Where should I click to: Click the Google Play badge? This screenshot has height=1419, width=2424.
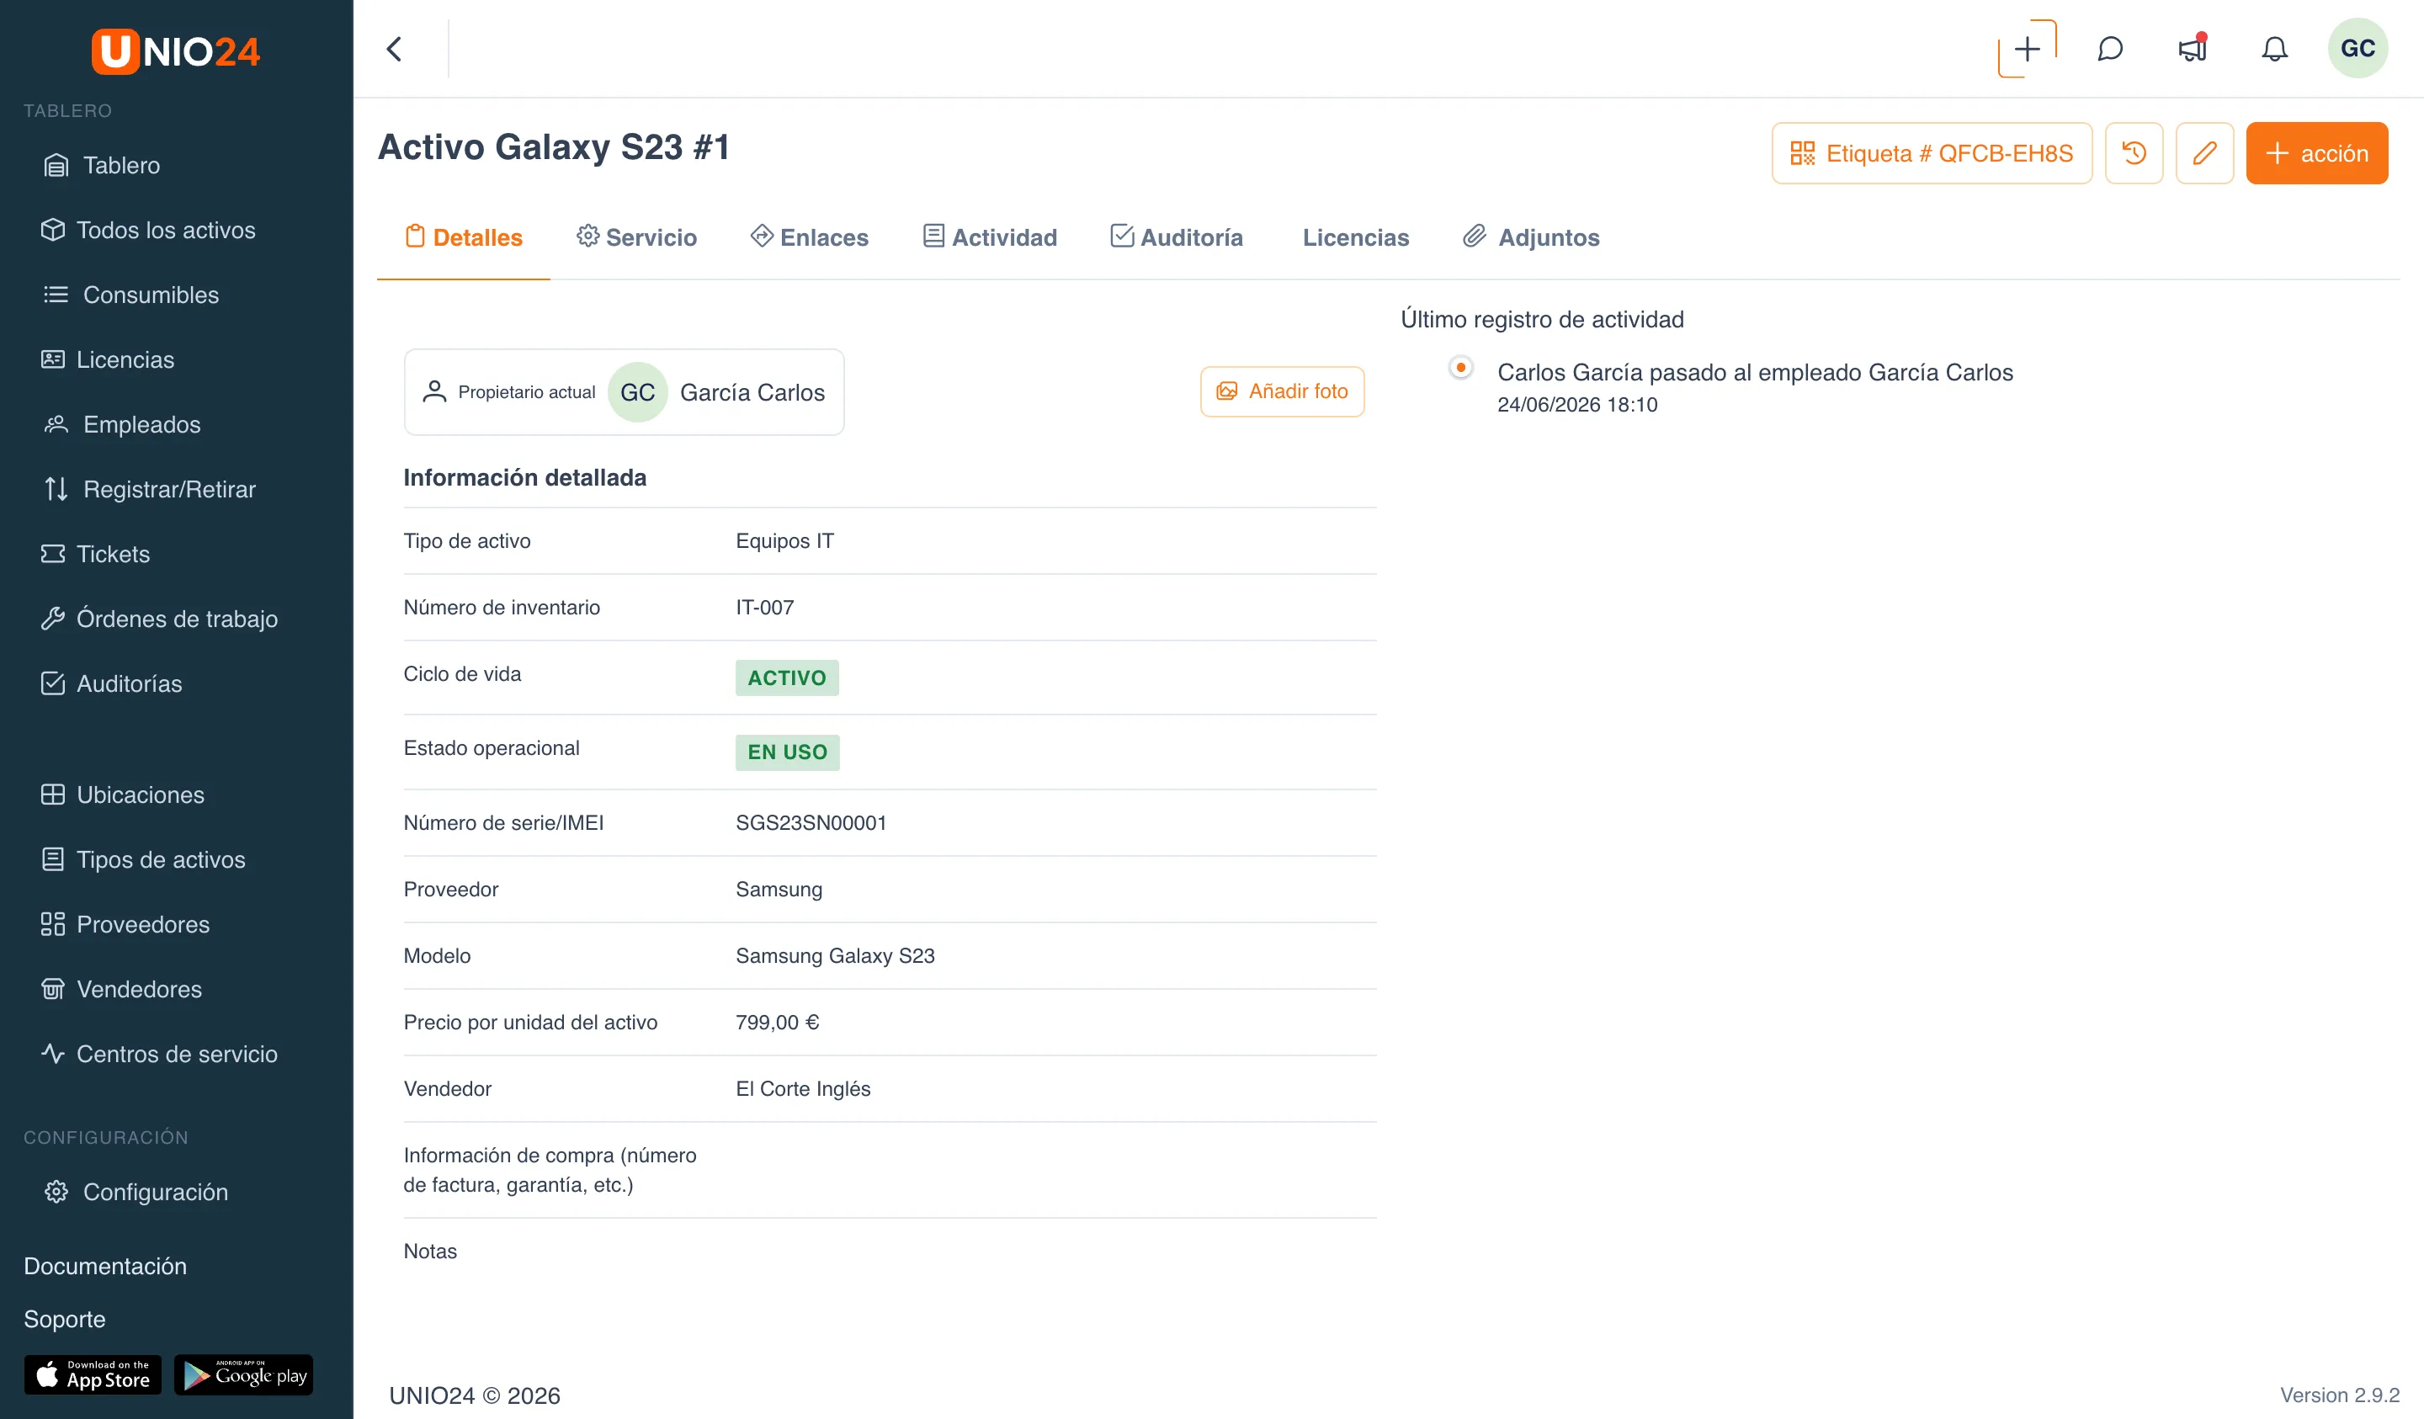point(243,1374)
